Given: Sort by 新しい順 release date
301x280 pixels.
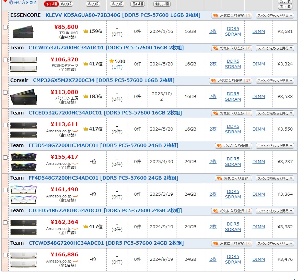Looking at the screenshot, I should (x=162, y=4).
